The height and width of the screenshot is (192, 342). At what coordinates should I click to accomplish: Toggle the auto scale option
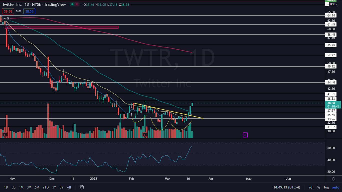click(x=335, y=187)
